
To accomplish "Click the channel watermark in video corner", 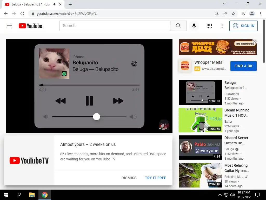I will [x=164, y=125].
